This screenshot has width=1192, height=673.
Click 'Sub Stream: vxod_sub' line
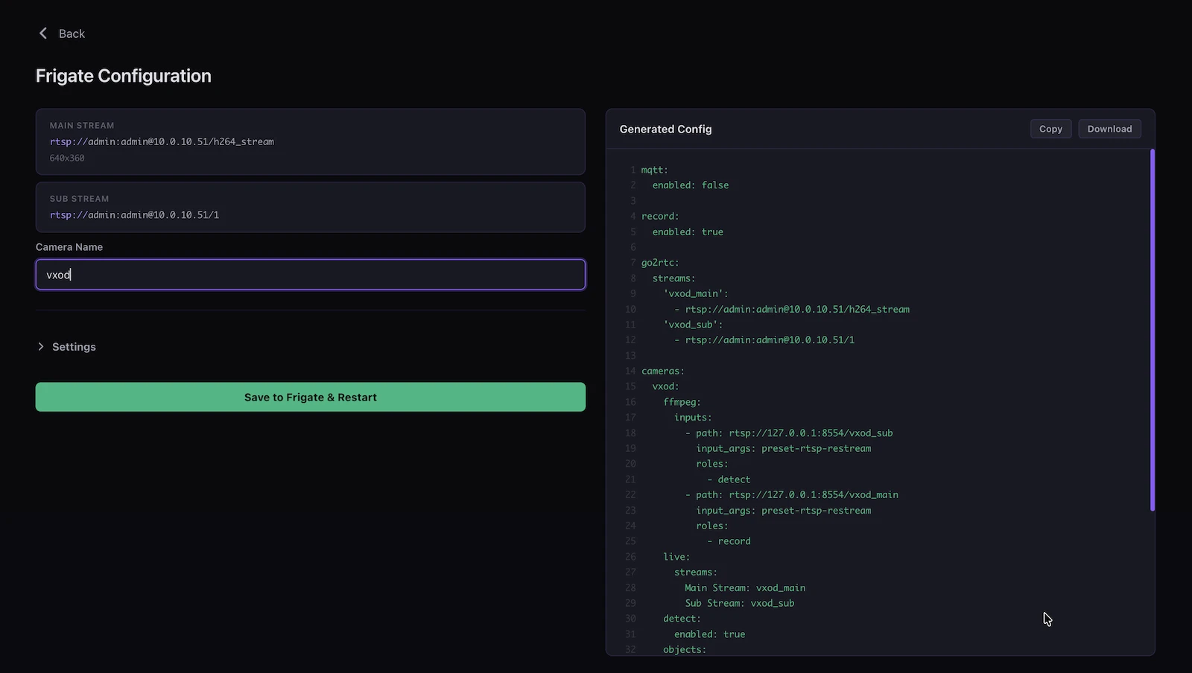point(740,603)
